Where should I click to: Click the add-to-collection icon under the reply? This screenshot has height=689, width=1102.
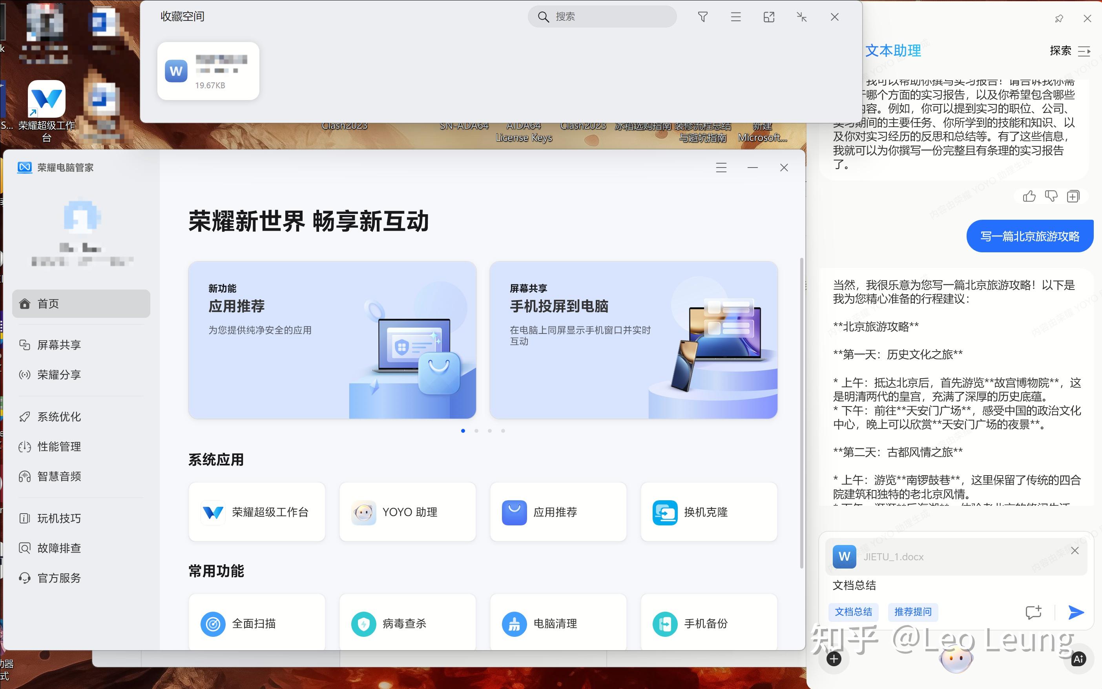click(x=1073, y=197)
